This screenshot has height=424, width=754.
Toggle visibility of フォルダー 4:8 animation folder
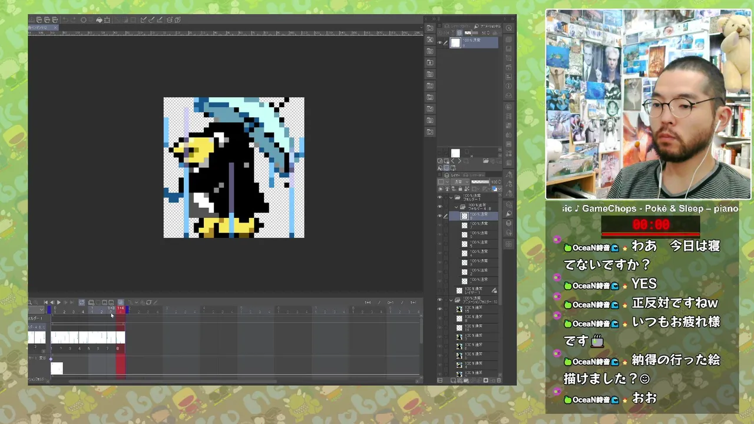(x=440, y=206)
